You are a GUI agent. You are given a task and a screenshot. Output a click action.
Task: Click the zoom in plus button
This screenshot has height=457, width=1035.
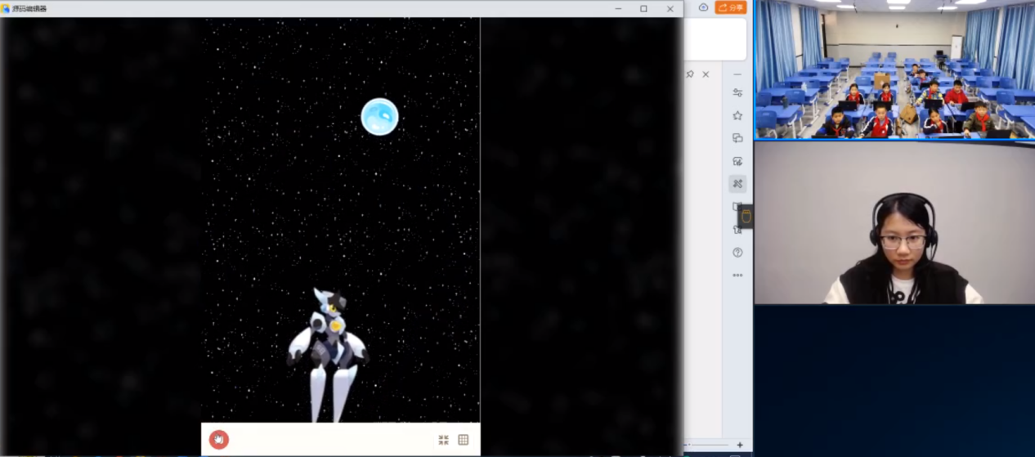740,446
